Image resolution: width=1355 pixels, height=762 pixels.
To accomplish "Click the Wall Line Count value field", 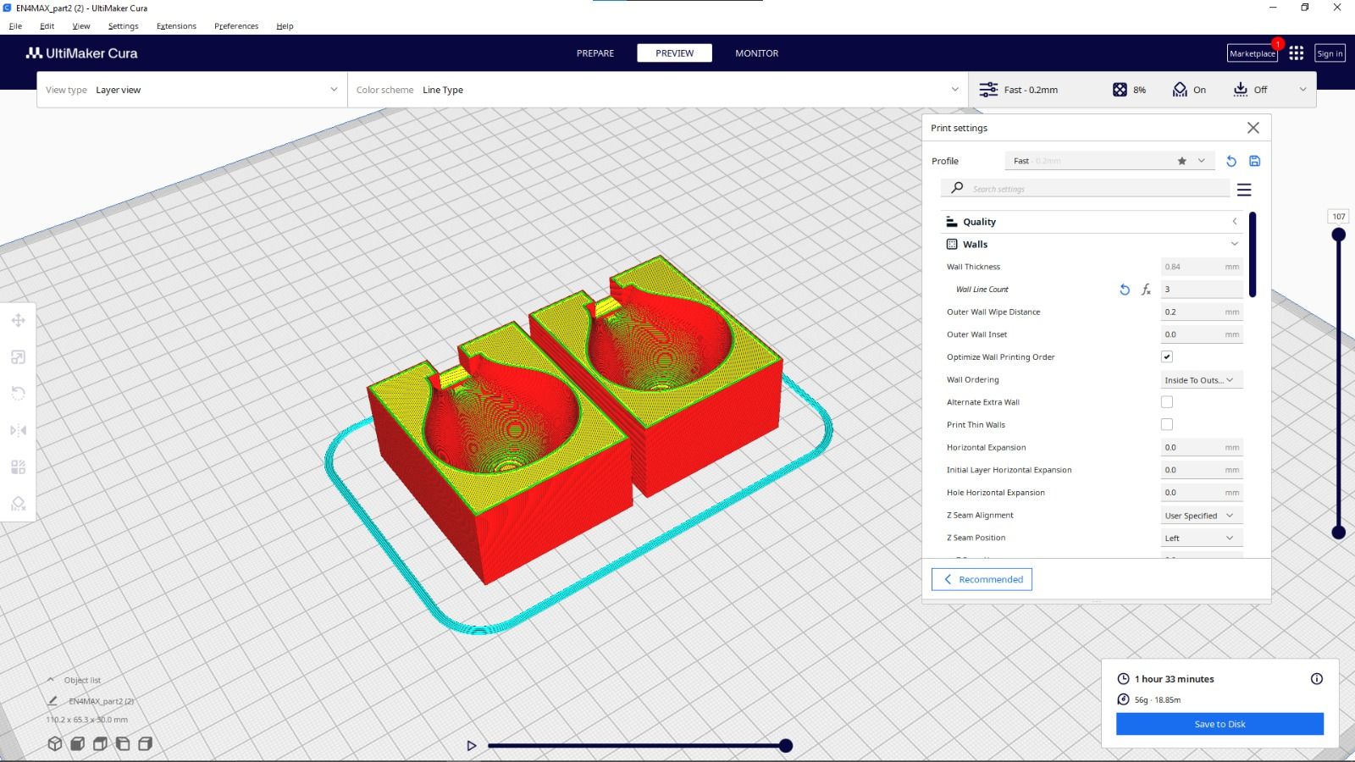I will click(x=1202, y=290).
